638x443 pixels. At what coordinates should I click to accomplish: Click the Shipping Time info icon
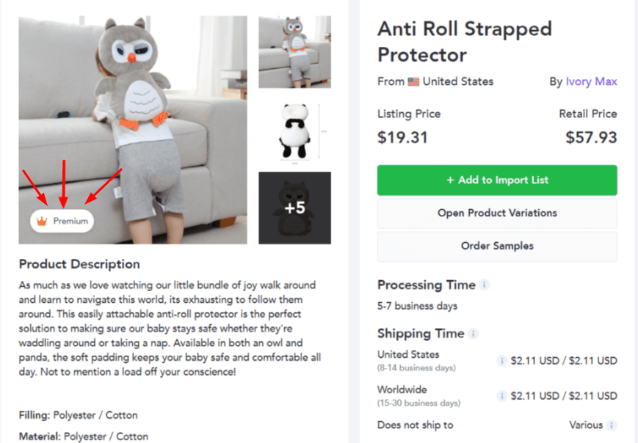pyautogui.click(x=474, y=334)
